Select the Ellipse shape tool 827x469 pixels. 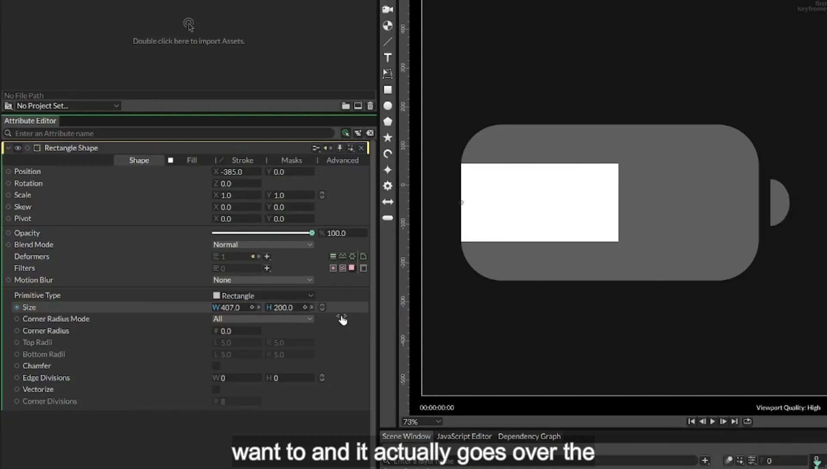388,106
